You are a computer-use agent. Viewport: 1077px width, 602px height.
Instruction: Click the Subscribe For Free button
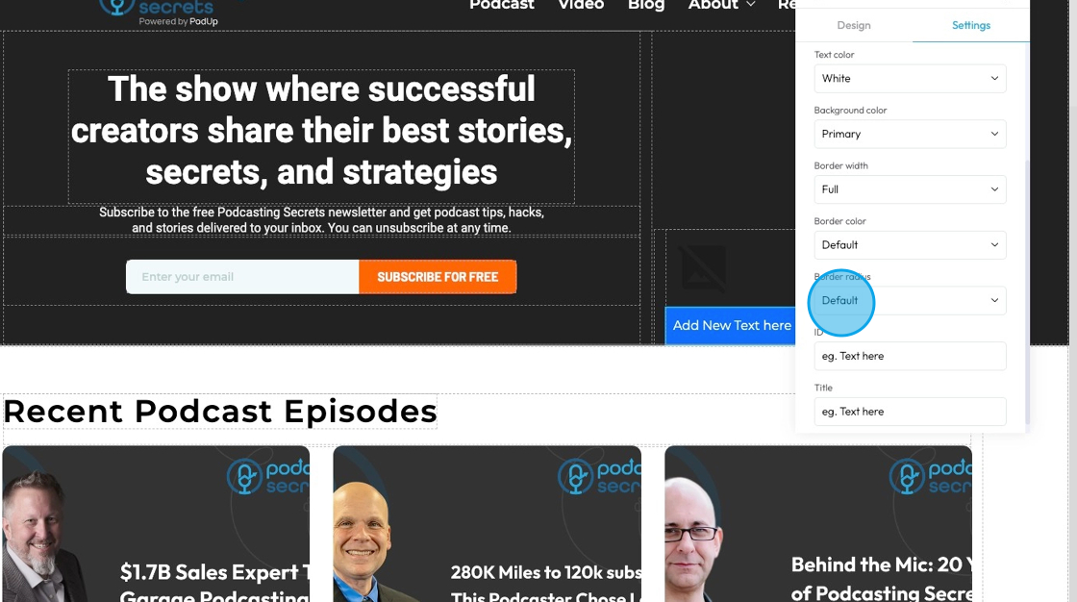point(438,277)
